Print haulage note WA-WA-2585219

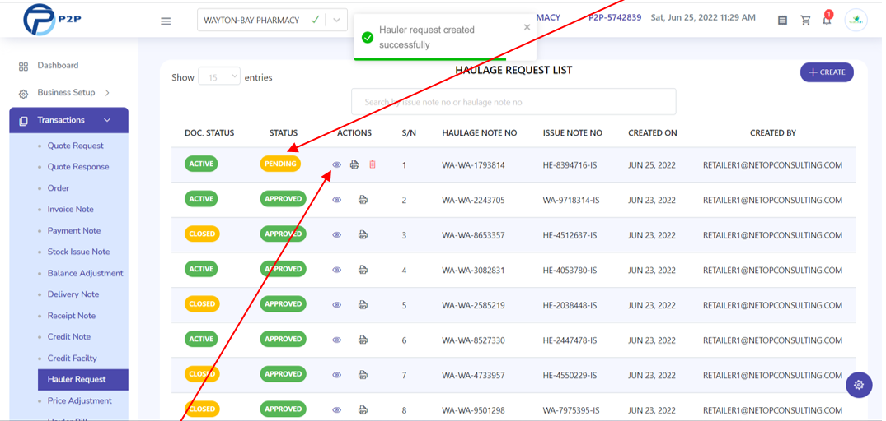pyautogui.click(x=363, y=305)
